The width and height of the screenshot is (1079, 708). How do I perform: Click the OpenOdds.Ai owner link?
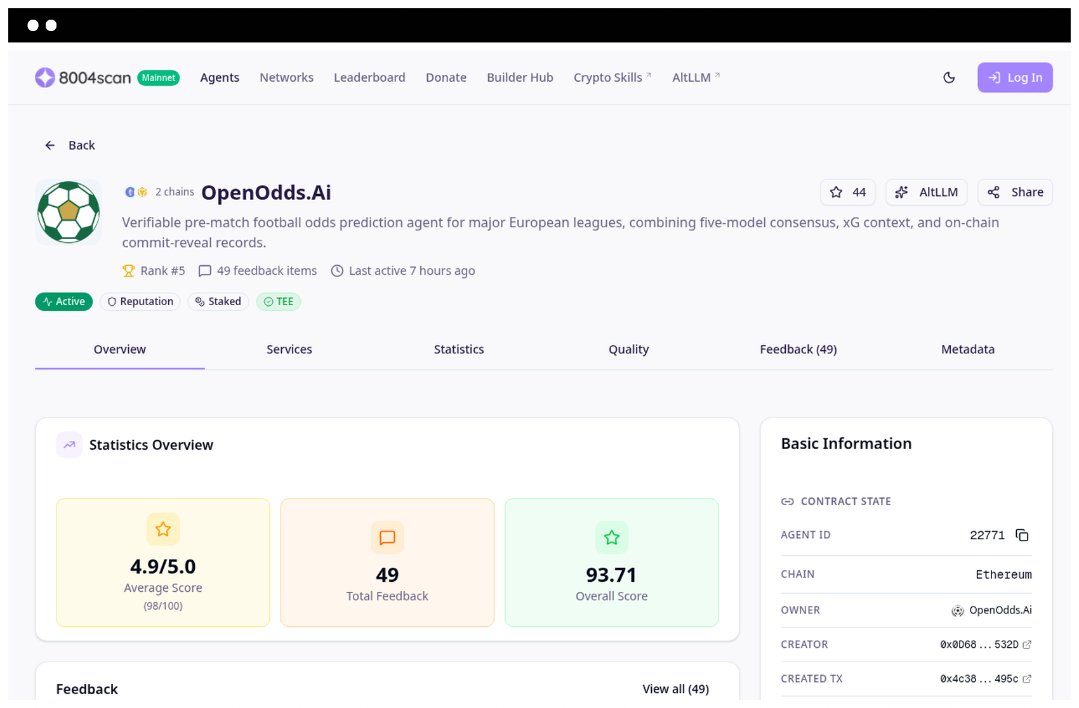pyautogui.click(x=991, y=610)
